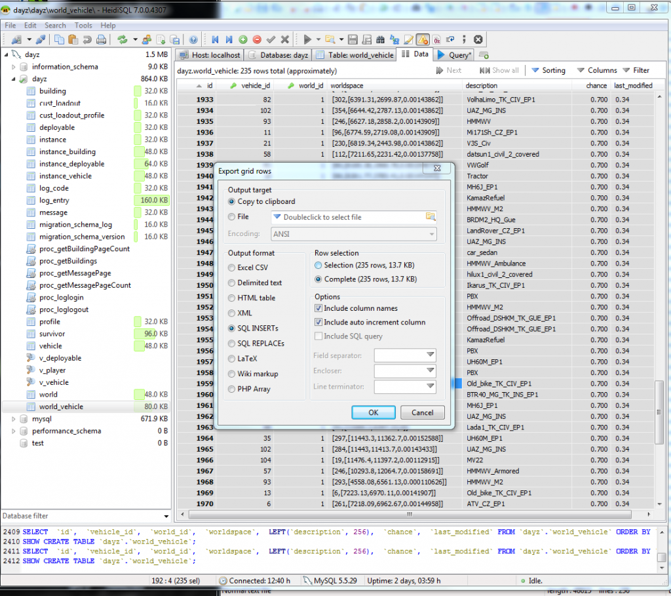Click the Run query play icon
This screenshot has height=596, width=671.
(x=307, y=40)
